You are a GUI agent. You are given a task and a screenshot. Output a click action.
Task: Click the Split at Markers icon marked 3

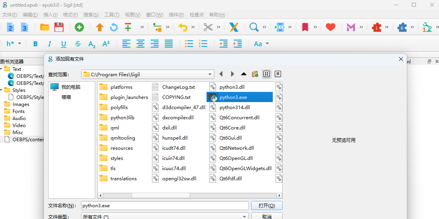click(x=24, y=27)
